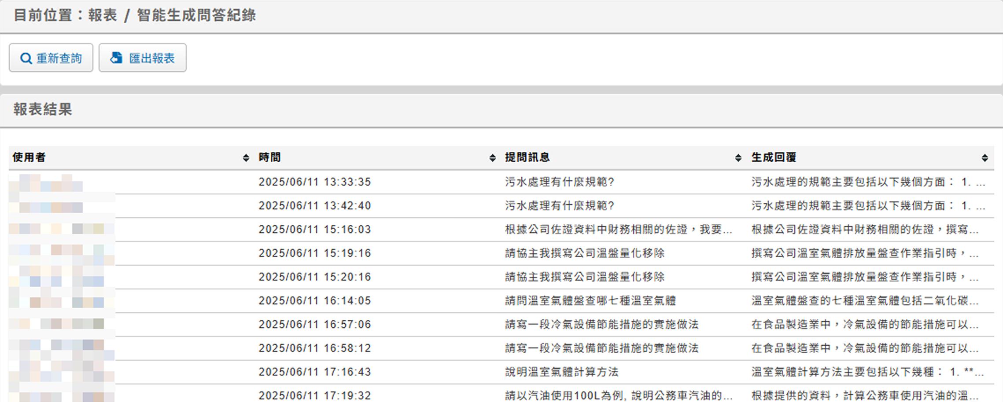The width and height of the screenshot is (1003, 402).
Task: Open the 智能生成問答紀錄 breadcrumb item
Action: point(196,15)
